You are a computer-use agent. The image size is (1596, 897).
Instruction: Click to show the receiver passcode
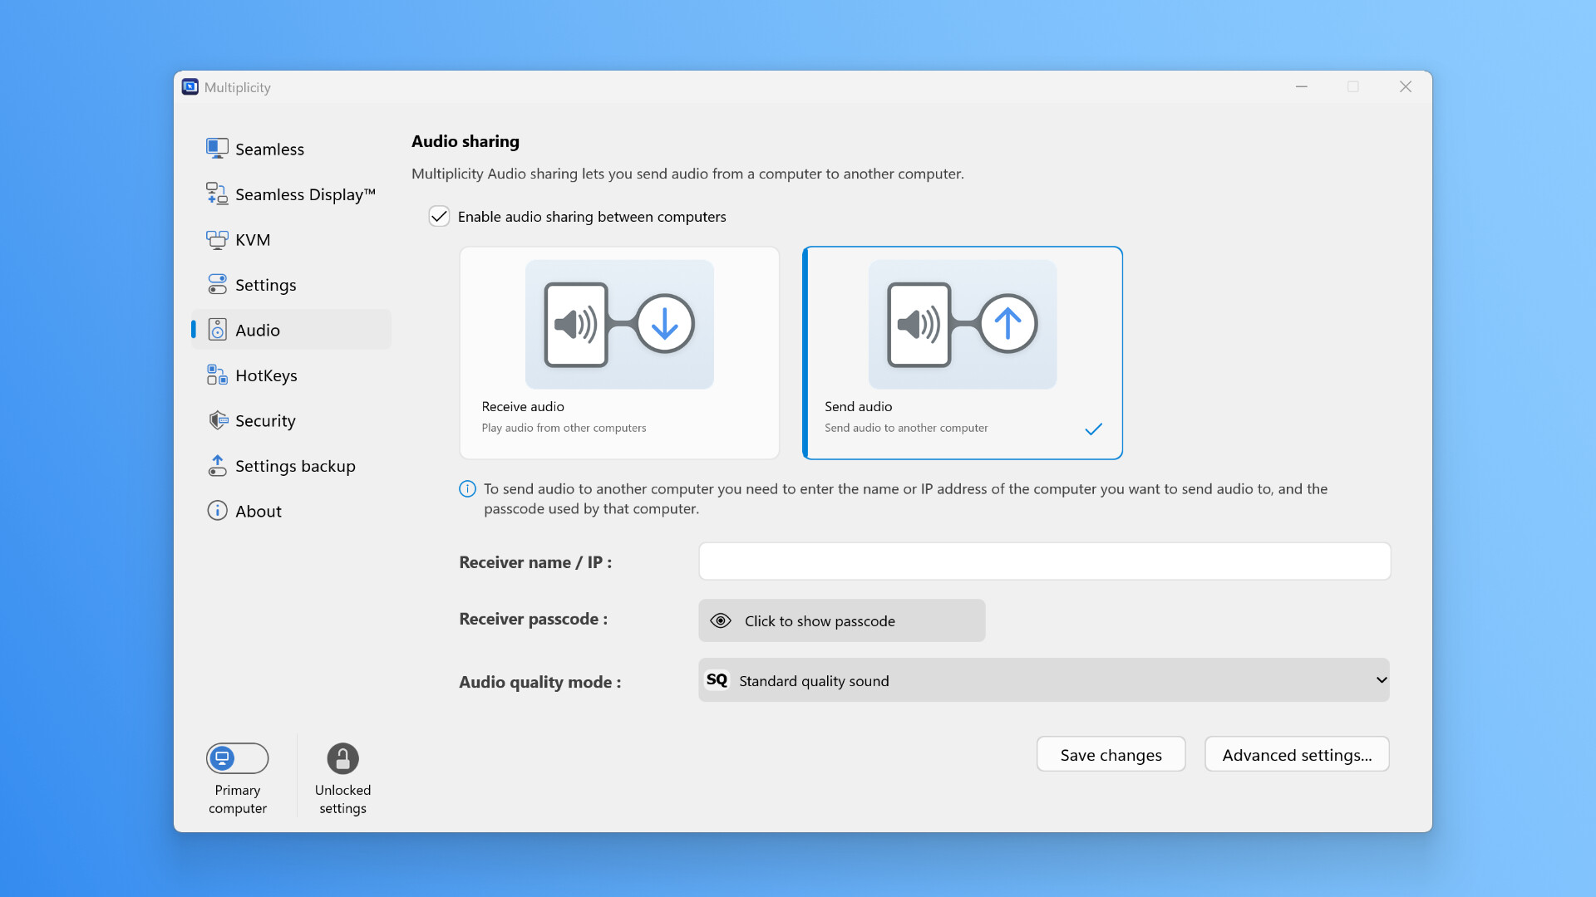(841, 620)
